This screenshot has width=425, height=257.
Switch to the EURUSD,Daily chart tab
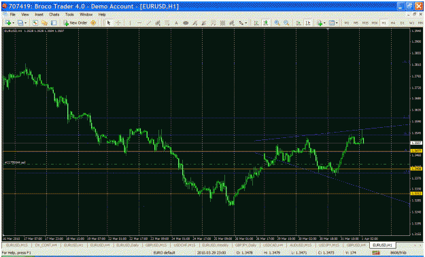[127, 245]
